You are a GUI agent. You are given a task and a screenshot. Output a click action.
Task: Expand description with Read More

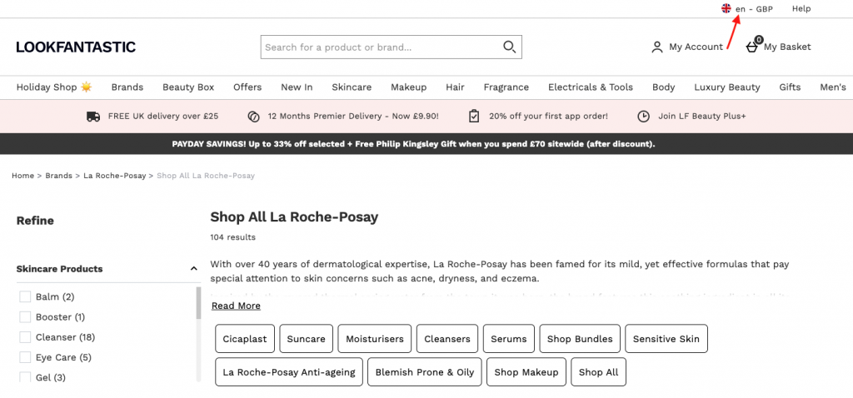(236, 306)
